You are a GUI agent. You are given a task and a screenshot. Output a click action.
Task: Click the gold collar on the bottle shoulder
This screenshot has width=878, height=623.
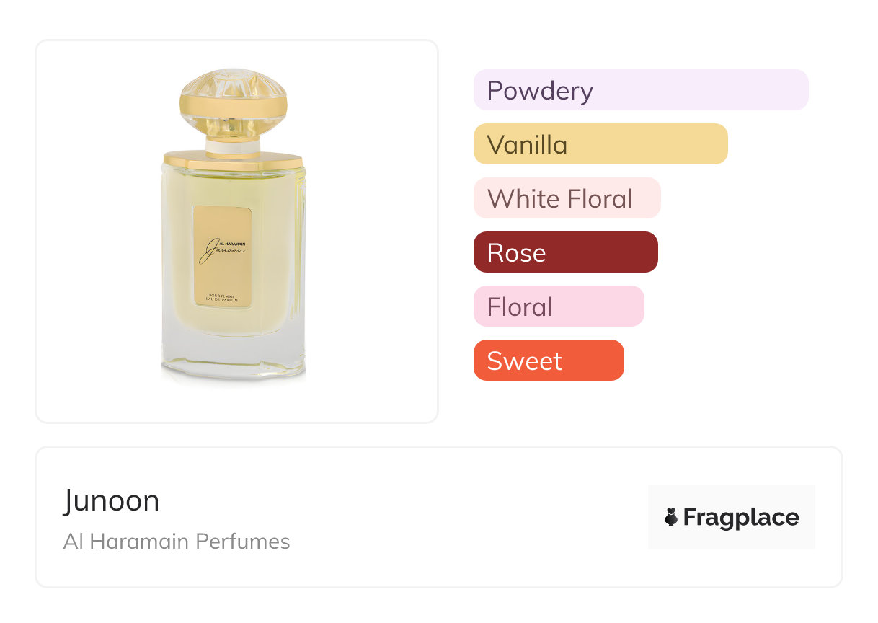tap(233, 159)
